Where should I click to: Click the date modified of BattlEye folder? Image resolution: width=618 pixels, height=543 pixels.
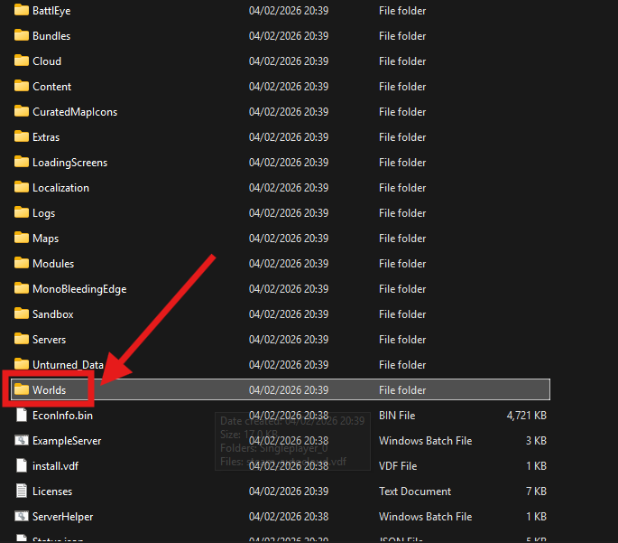pos(289,11)
